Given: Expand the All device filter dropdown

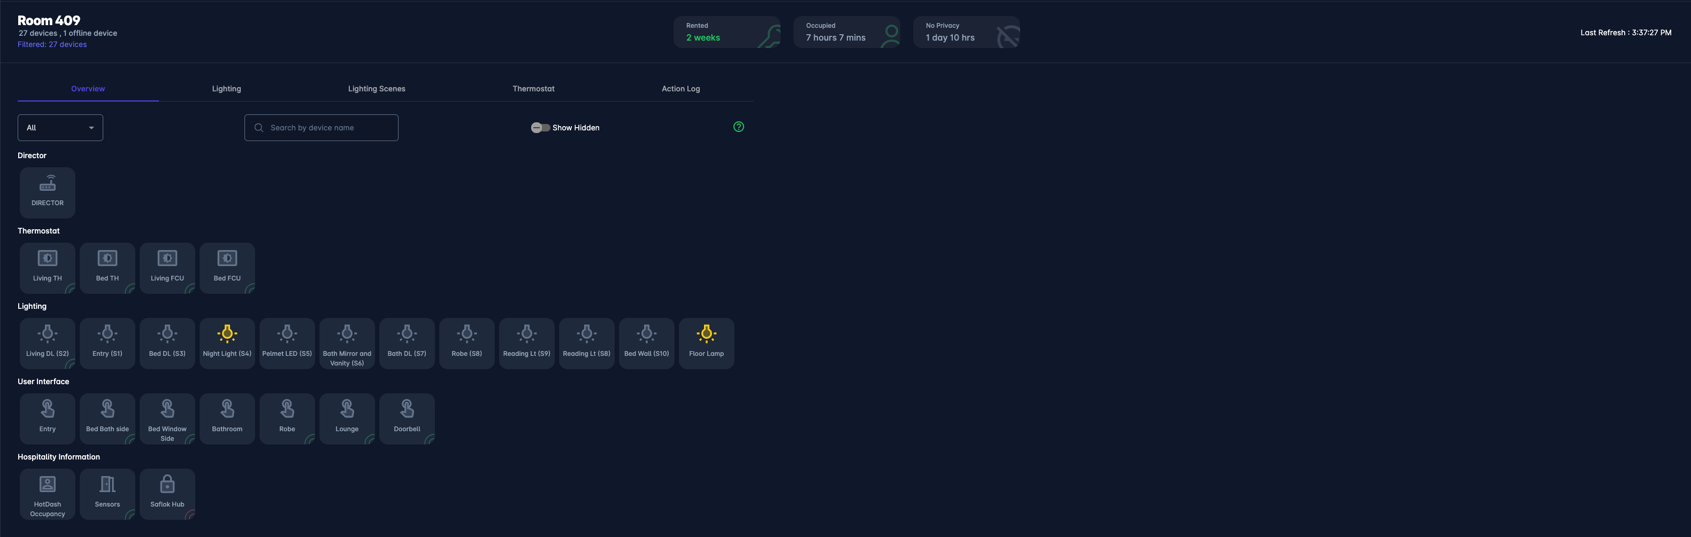Looking at the screenshot, I should (60, 128).
